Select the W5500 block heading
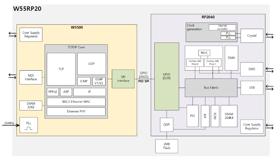 tap(77, 28)
